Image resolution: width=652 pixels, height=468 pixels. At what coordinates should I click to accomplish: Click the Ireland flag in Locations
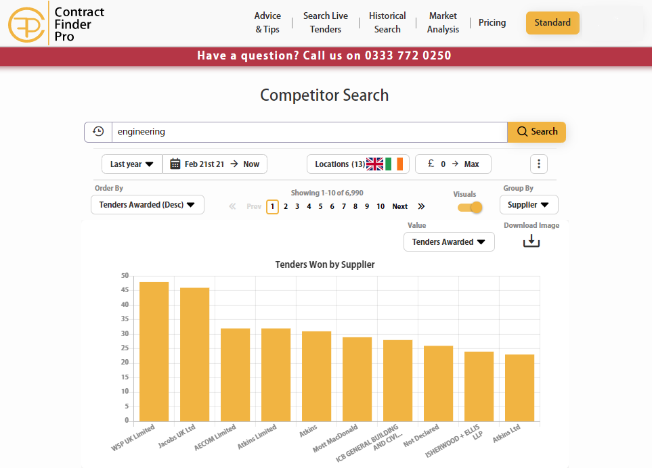click(394, 164)
